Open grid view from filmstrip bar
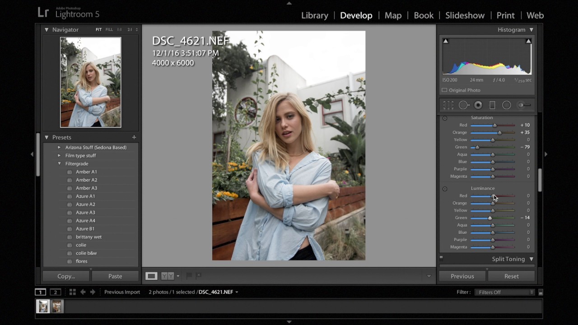 coord(72,292)
